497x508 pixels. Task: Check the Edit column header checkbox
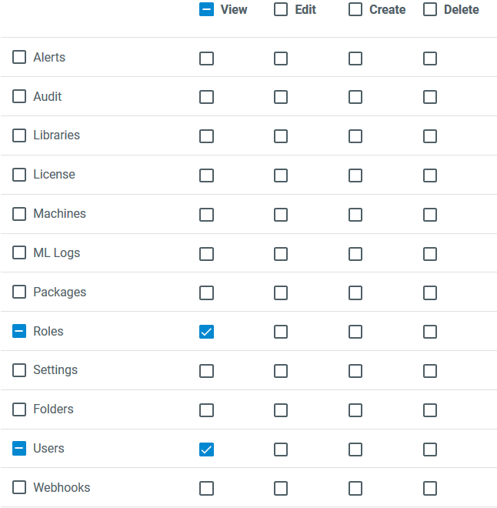(x=281, y=10)
